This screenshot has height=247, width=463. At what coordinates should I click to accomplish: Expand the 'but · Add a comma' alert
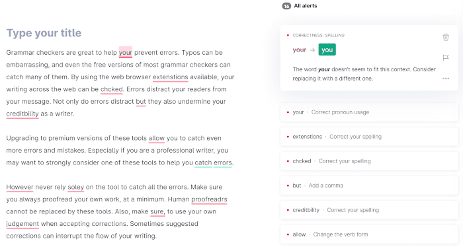369,186
